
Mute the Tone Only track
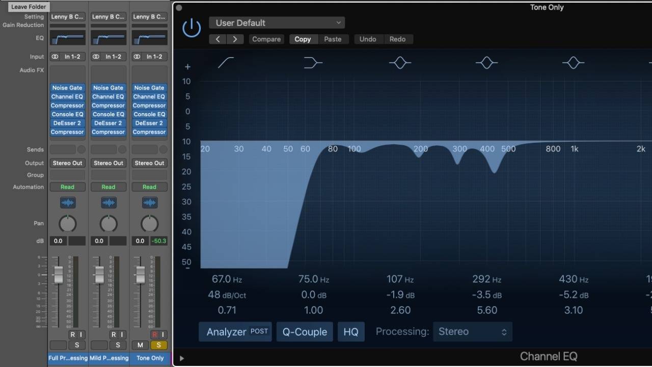[x=140, y=345]
